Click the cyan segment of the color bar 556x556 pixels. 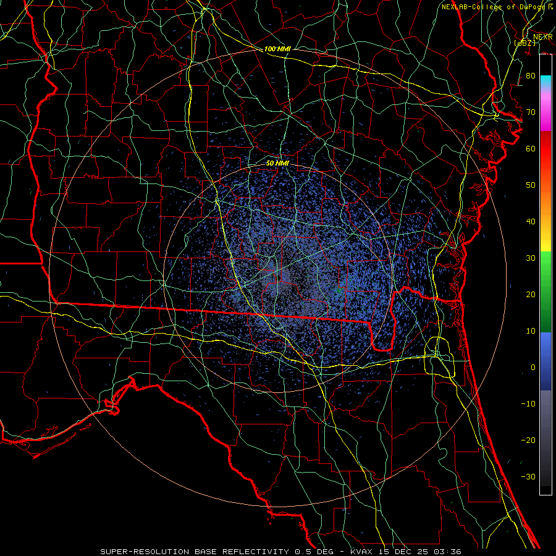(545, 82)
